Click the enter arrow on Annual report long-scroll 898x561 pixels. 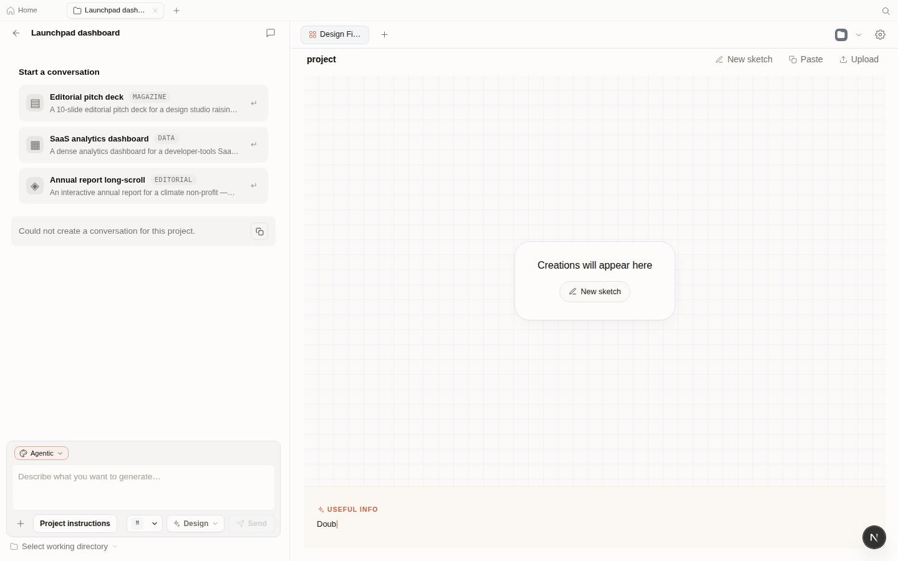[254, 186]
